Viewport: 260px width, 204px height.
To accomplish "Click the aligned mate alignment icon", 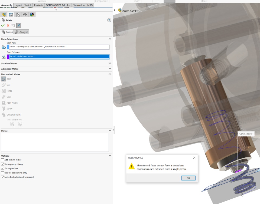I will (x=12, y=124).
